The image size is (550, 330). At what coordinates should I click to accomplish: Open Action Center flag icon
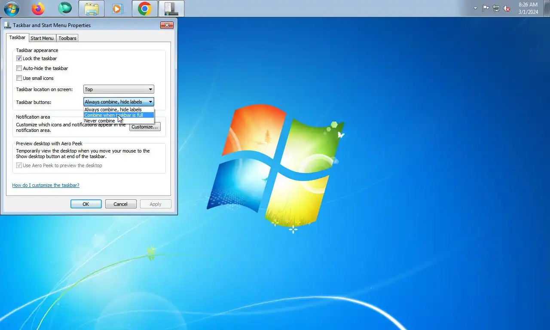click(486, 8)
